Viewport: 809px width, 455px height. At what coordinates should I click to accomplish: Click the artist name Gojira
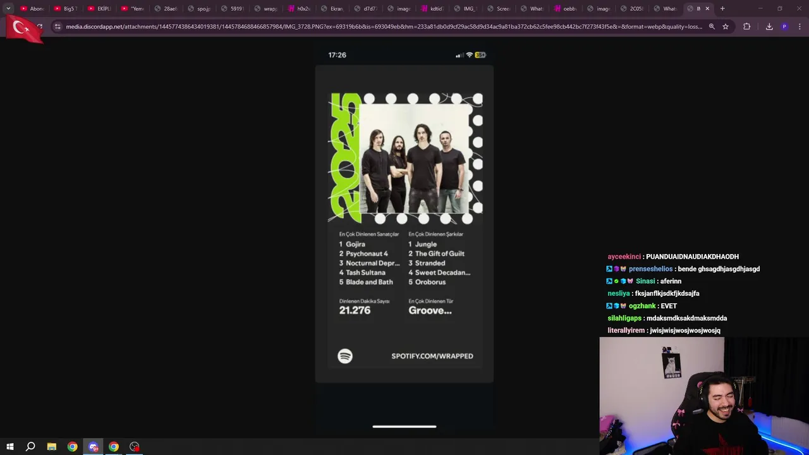click(355, 244)
